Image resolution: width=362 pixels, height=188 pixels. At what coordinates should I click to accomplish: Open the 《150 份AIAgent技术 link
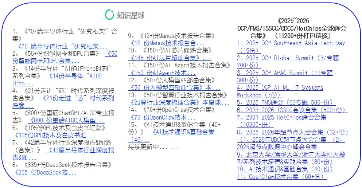click(x=162, y=73)
